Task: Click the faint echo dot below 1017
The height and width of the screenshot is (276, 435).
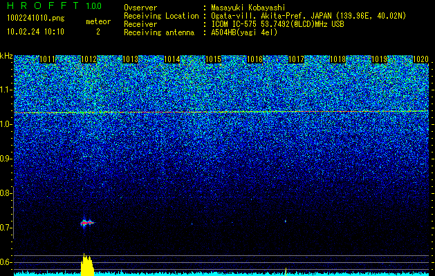Action: (286, 221)
